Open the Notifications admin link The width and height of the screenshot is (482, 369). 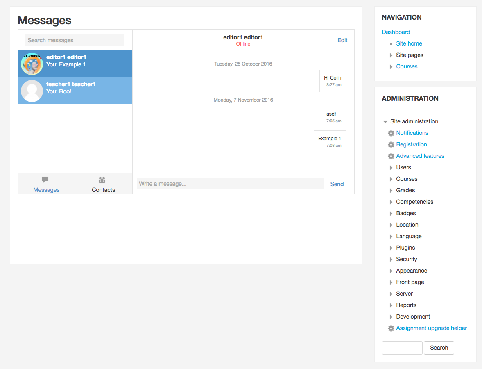click(x=412, y=133)
